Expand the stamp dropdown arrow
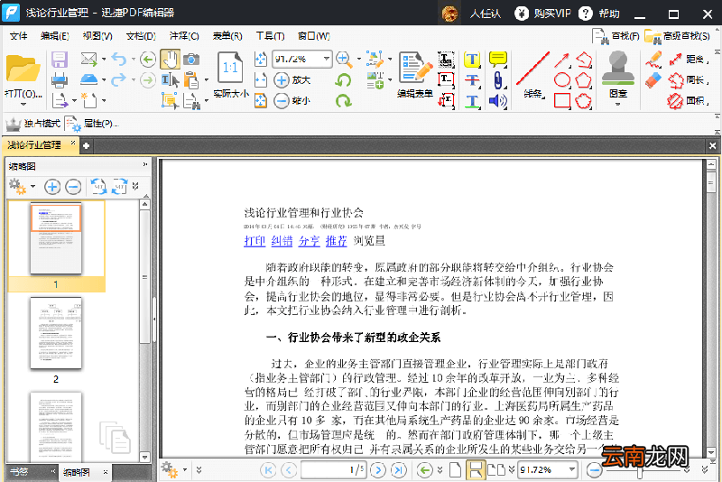This screenshot has height=482, width=722. pyautogui.click(x=618, y=105)
